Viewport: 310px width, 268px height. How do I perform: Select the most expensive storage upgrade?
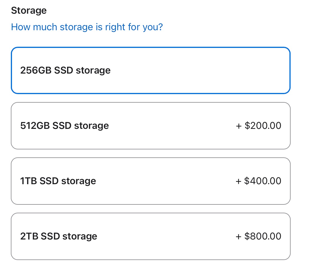[x=150, y=236]
